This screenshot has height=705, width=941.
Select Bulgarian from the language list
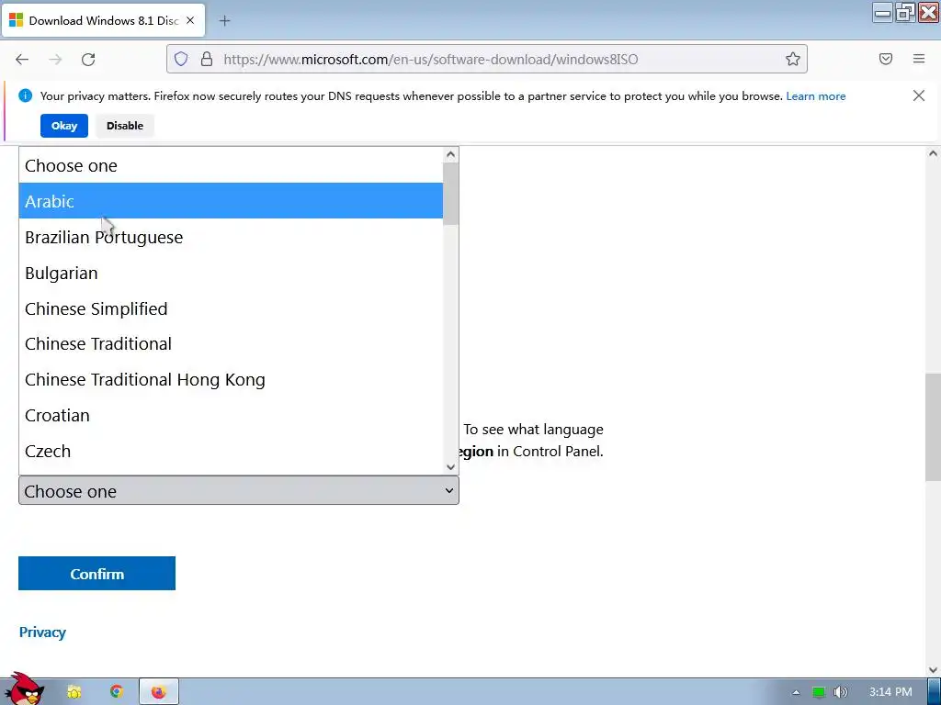231,273
